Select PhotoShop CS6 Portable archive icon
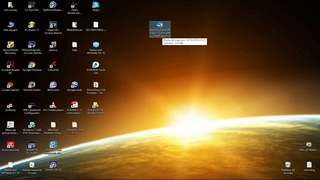The width and height of the screenshot is (320, 180). click(95, 85)
